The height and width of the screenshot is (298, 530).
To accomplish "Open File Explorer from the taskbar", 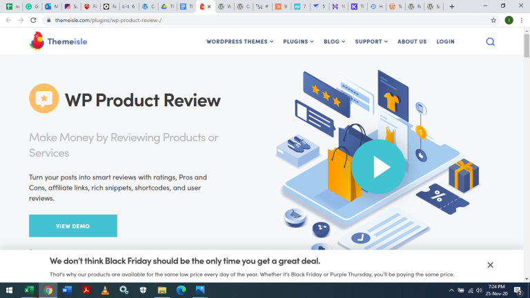I will 162,290.
